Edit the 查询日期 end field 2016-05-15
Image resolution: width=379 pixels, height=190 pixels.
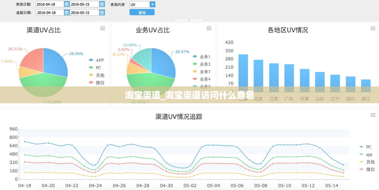pyautogui.click(x=84, y=4)
